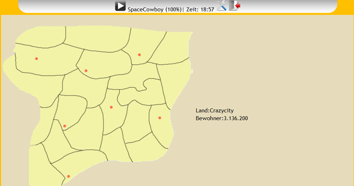
Task: Select the northernmost red city dot on map
Action: pyautogui.click(x=139, y=55)
